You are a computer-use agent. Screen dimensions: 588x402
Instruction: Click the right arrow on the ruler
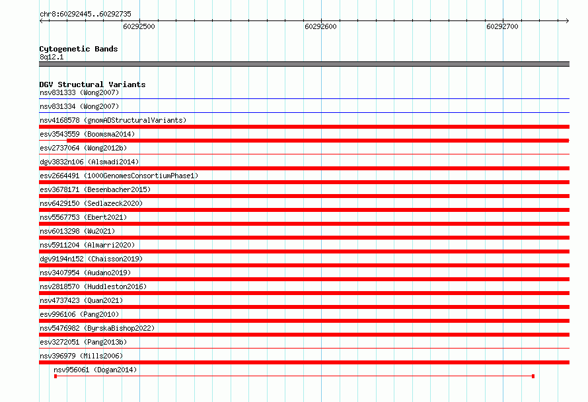tap(567, 20)
